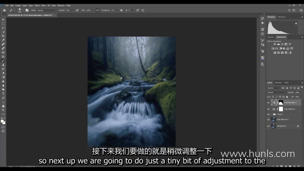This screenshot has height=171, width=304.
Task: Open the Image menu
Action: pos(18,6)
